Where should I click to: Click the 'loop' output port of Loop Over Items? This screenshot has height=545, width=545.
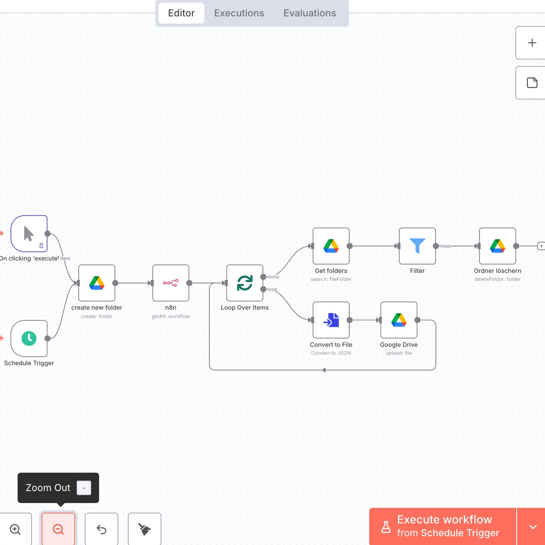(263, 289)
